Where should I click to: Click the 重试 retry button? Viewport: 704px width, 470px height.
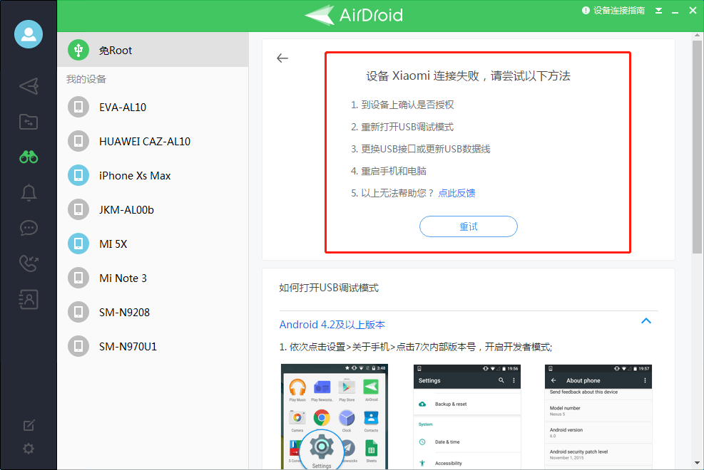(x=469, y=226)
